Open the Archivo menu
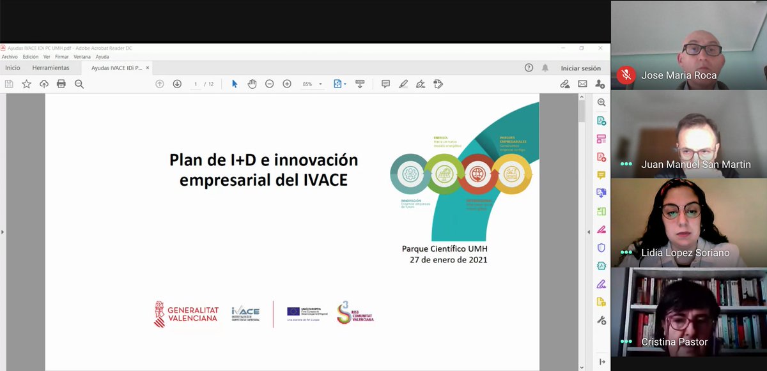The width and height of the screenshot is (767, 371). 10,56
